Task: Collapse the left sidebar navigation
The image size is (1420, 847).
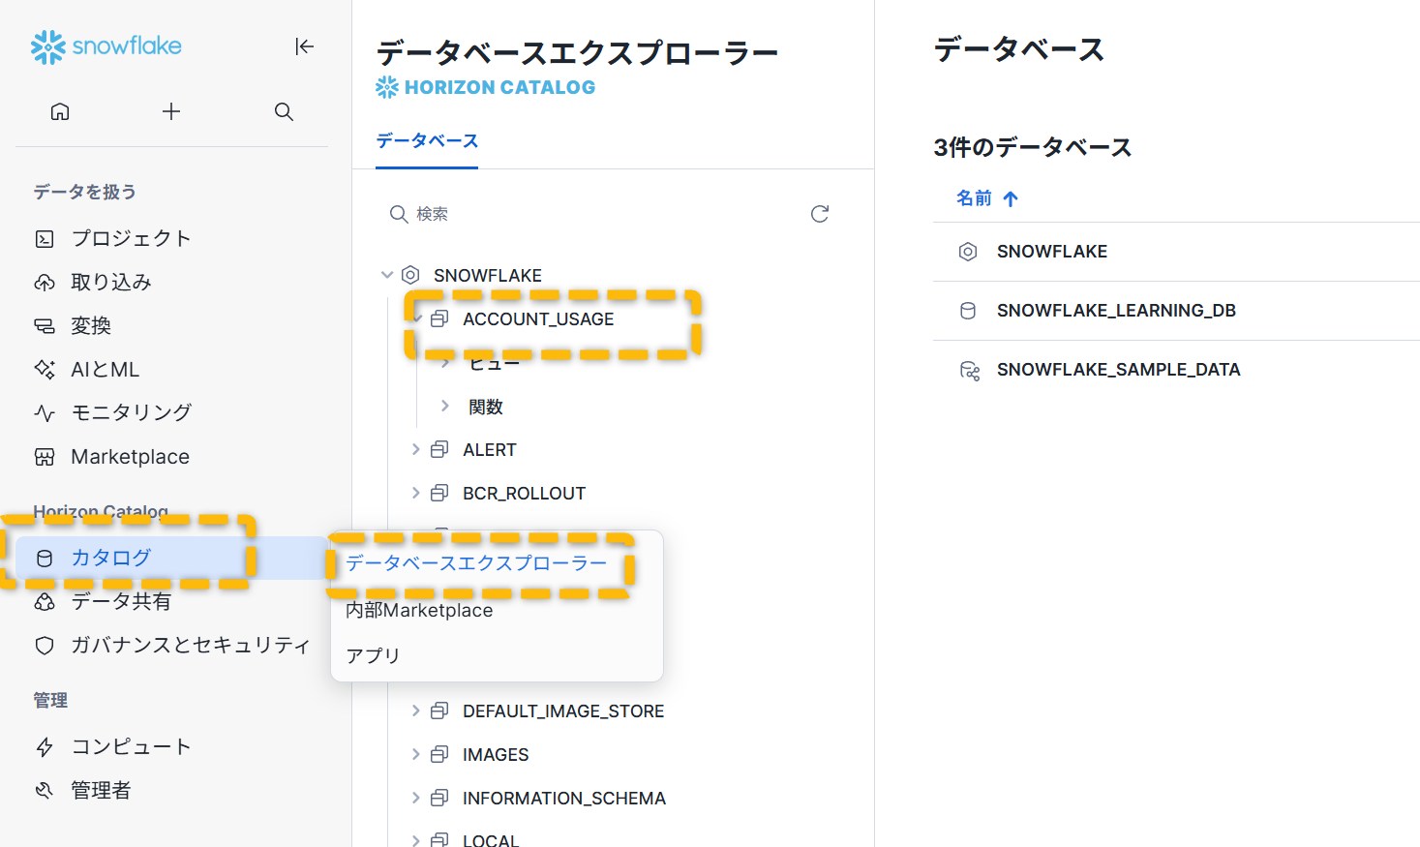Action: (x=304, y=46)
